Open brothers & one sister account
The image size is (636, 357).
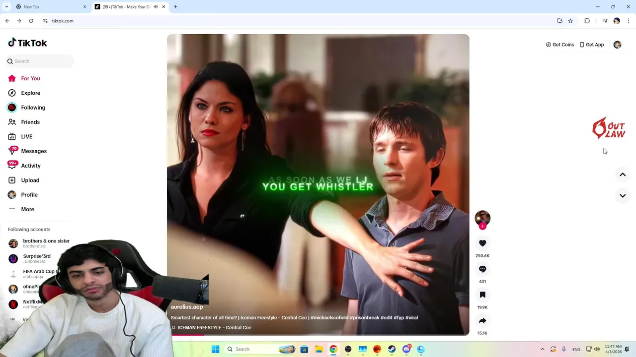(40, 243)
